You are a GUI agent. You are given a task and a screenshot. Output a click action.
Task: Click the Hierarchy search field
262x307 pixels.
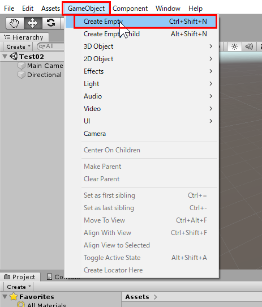point(51,46)
